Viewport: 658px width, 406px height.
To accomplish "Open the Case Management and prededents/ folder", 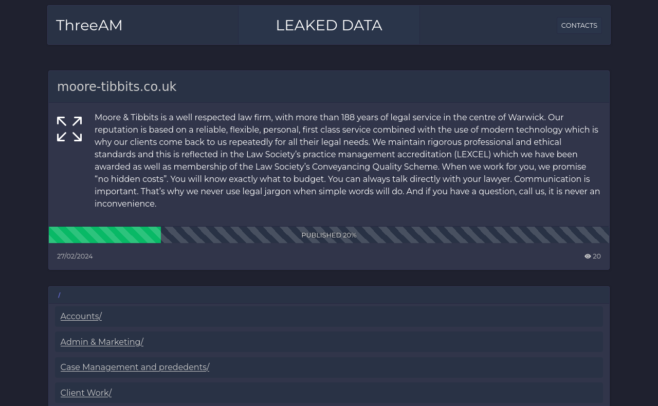I will pyautogui.click(x=135, y=367).
